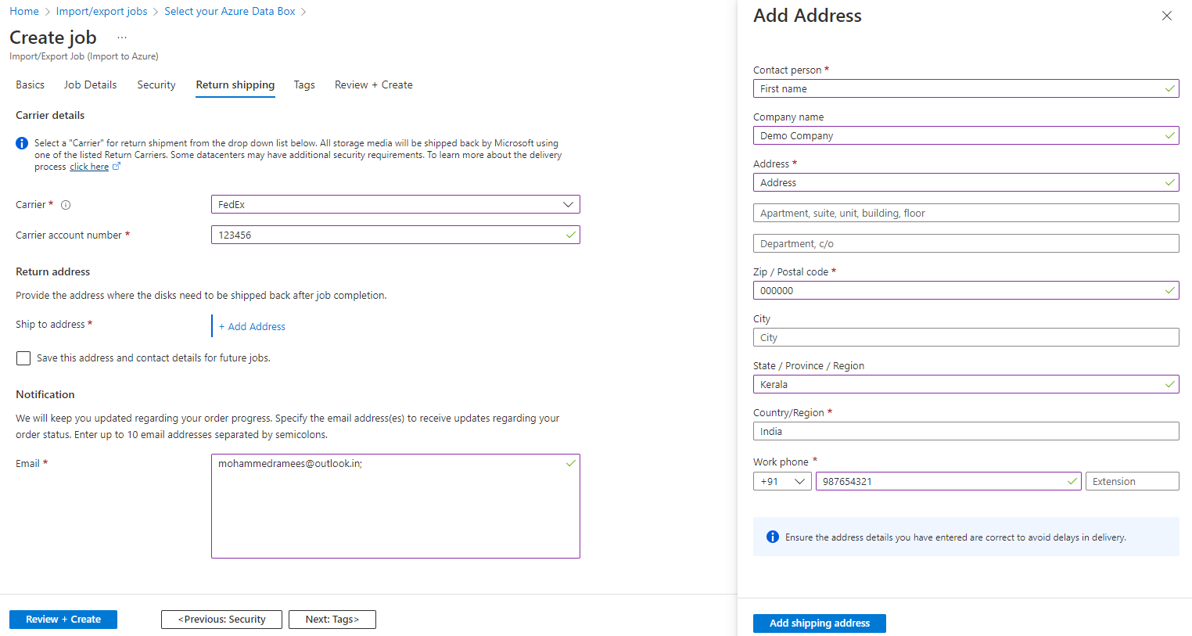Click Add shipping address button
Screen dimensions: 1192x636
pos(820,623)
